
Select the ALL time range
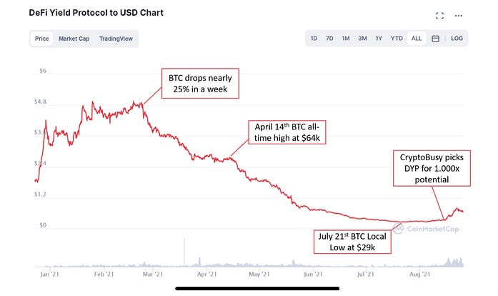coord(416,39)
